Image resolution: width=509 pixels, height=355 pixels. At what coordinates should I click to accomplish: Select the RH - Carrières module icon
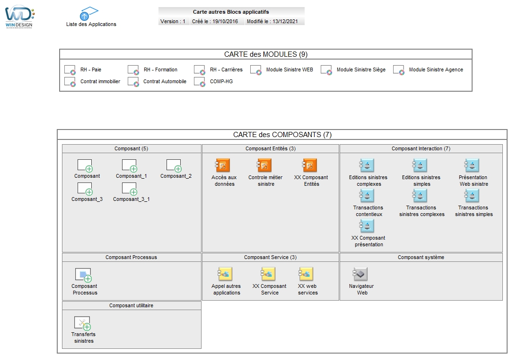tap(200, 70)
